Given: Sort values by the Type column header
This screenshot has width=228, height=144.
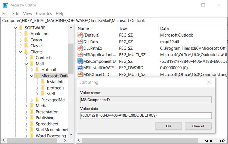Looking at the screenshot, I should point(123,28).
